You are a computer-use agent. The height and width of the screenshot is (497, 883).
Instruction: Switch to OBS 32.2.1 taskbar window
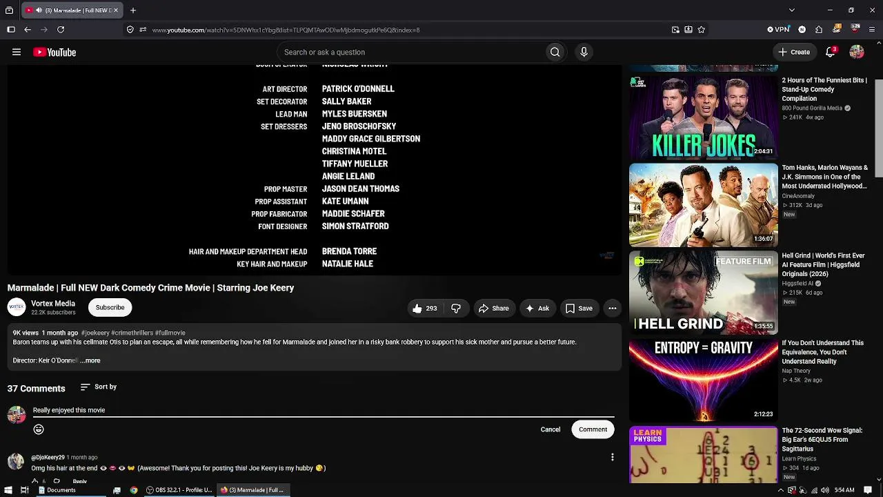[179, 490]
